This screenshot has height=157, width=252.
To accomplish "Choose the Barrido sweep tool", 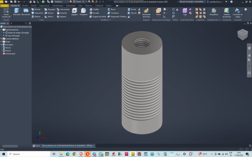I will point(36,9).
